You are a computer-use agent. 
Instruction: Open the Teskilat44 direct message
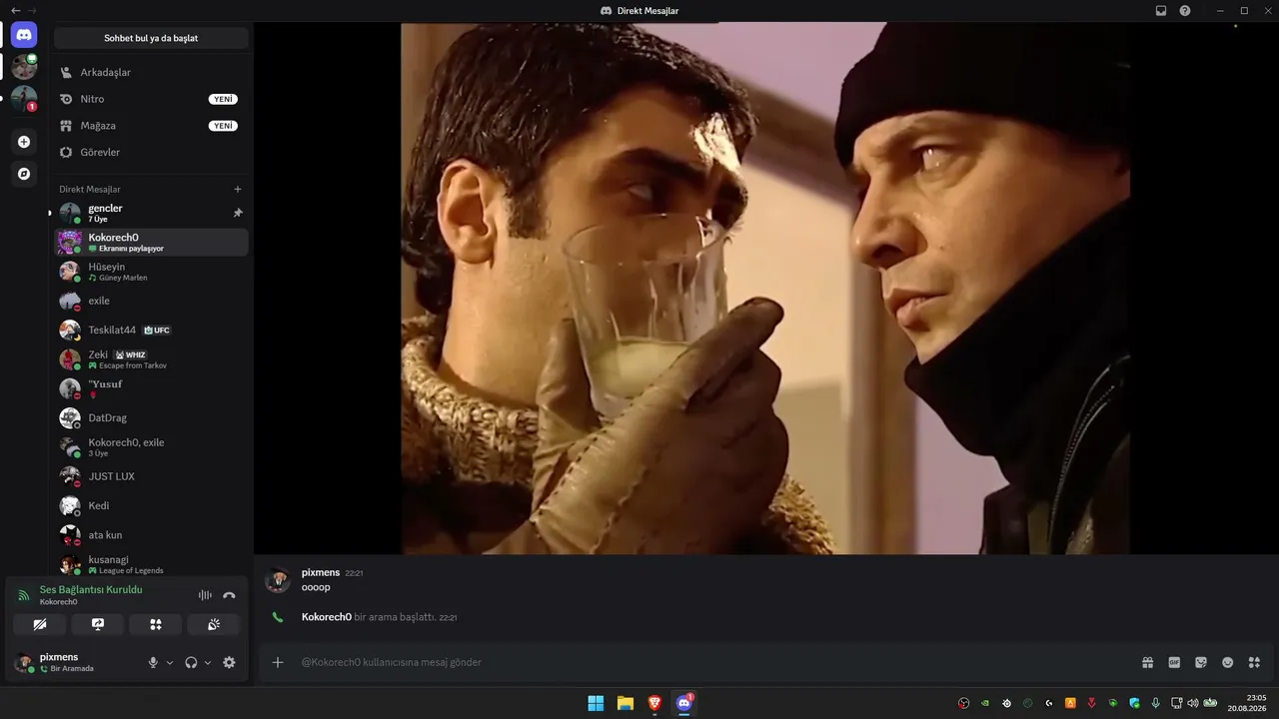point(151,330)
